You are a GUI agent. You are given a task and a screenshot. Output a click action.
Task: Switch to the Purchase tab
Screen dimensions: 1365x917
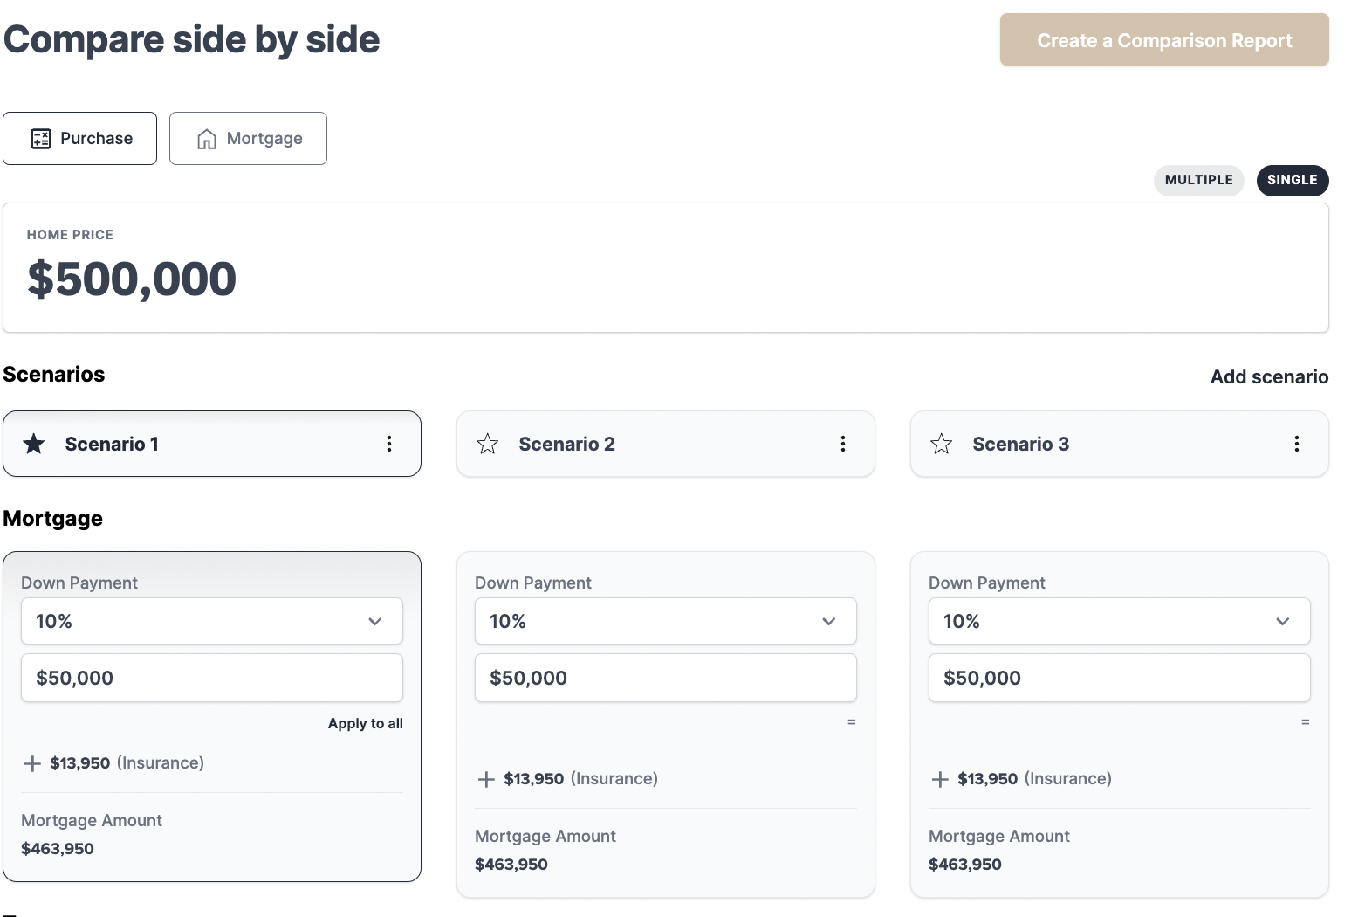point(80,138)
